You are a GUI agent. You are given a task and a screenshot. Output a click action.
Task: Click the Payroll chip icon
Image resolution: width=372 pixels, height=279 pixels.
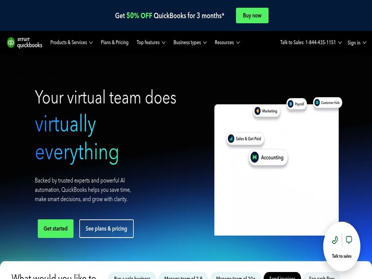(x=291, y=104)
